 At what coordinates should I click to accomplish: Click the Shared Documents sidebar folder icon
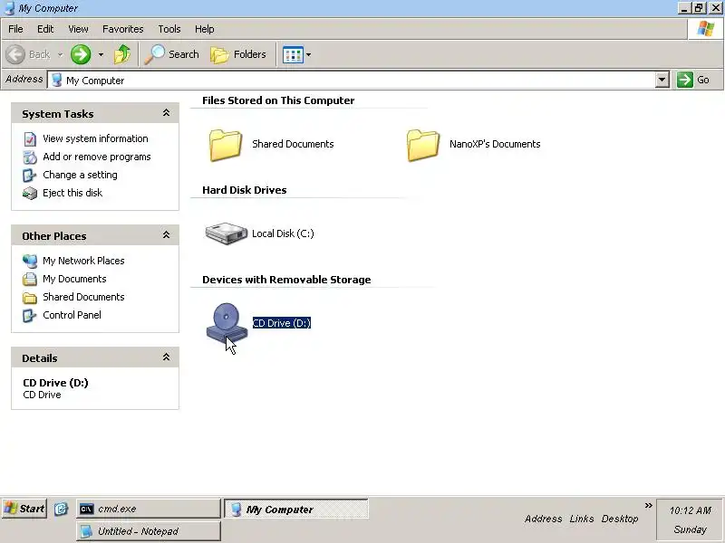pyautogui.click(x=30, y=298)
